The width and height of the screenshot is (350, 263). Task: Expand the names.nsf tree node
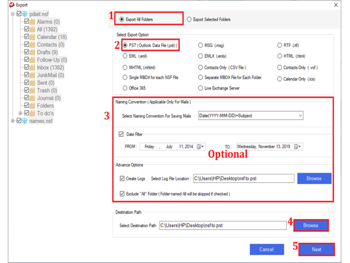point(12,121)
